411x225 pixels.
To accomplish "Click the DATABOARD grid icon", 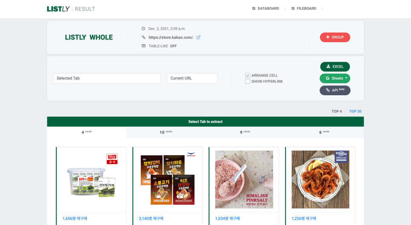I will 254,9.
